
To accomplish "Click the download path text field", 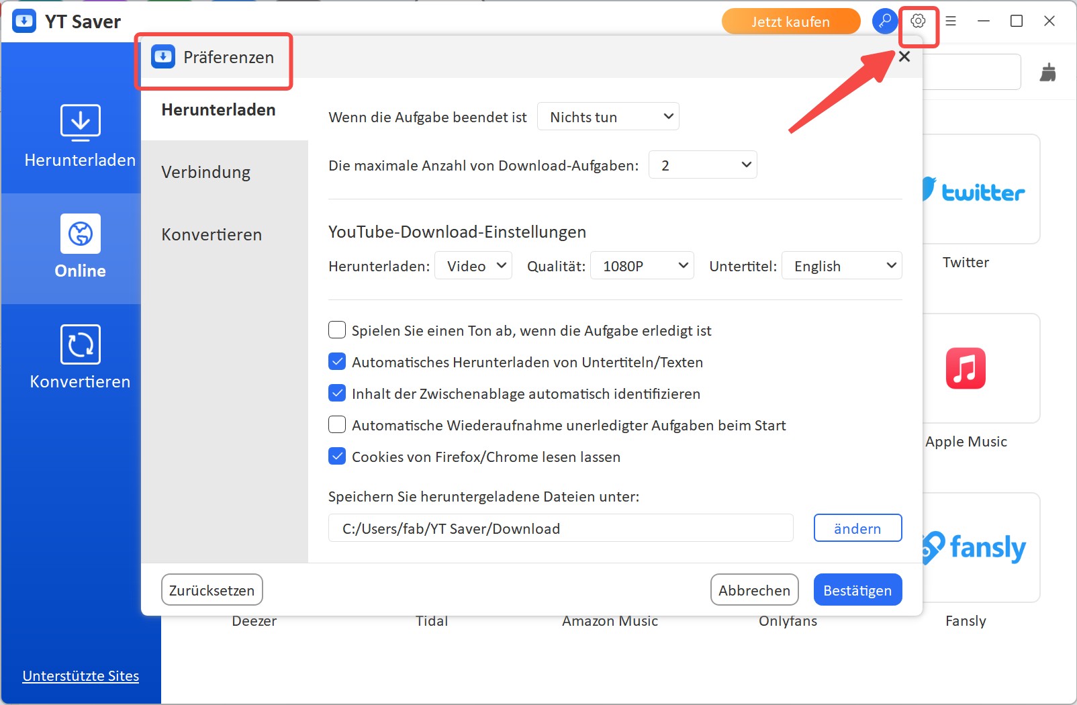I will [x=561, y=528].
